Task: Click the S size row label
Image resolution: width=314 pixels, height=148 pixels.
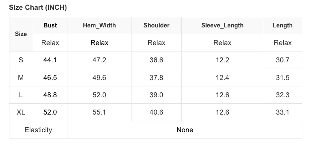Action: [21, 60]
